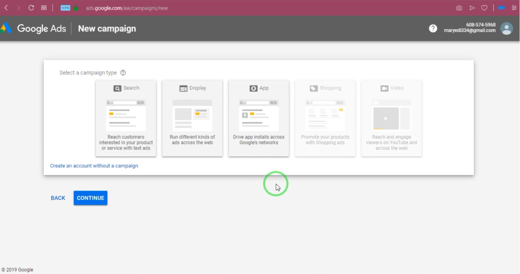Screen dimensions: 520x274
Task: Click the blue CONTINUE button
Action: click(90, 198)
